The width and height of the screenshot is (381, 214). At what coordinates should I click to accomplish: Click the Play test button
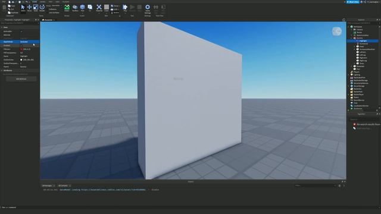click(x=125, y=8)
